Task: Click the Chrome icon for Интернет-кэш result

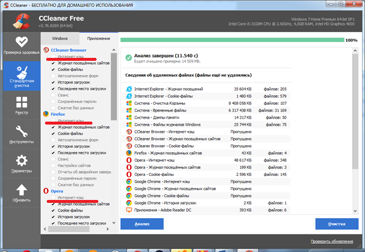Action: [129, 181]
